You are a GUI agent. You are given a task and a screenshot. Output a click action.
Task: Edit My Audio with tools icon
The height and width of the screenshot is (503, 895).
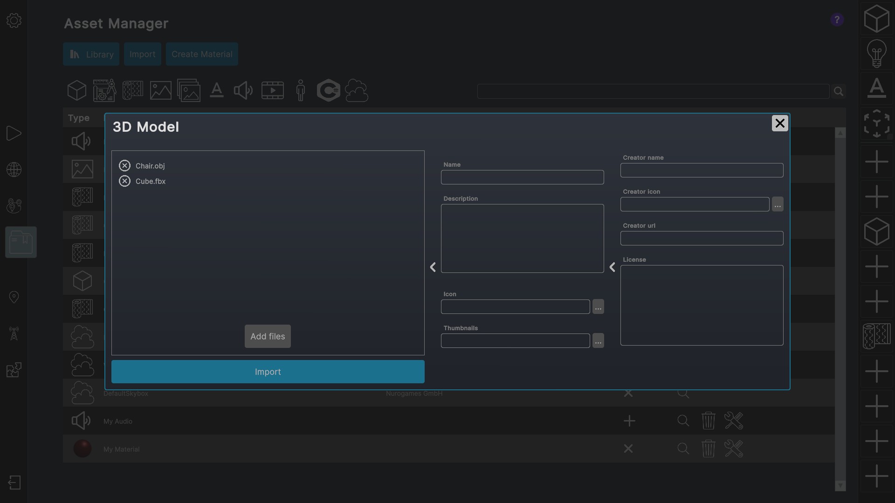click(734, 421)
